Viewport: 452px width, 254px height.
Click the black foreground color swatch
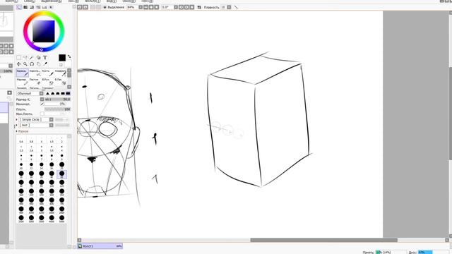click(x=62, y=58)
